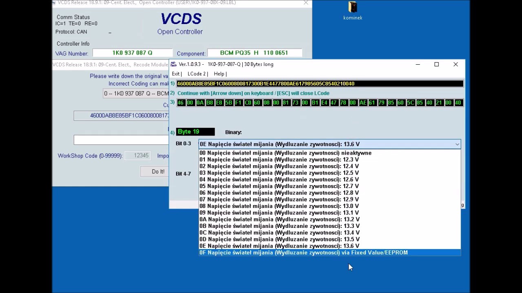The image size is (522, 293).
Task: Click the Byte 19 indicator label
Action: 195,131
